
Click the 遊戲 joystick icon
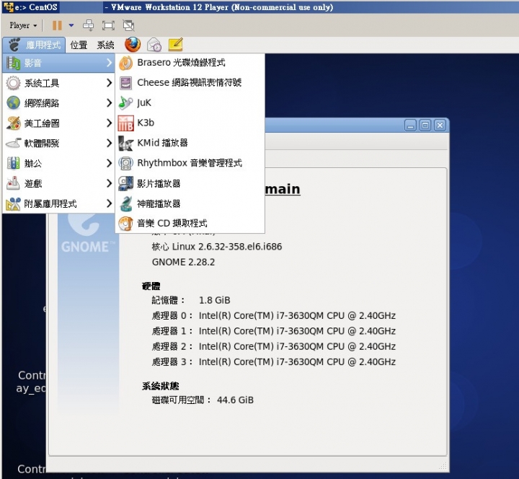point(13,183)
